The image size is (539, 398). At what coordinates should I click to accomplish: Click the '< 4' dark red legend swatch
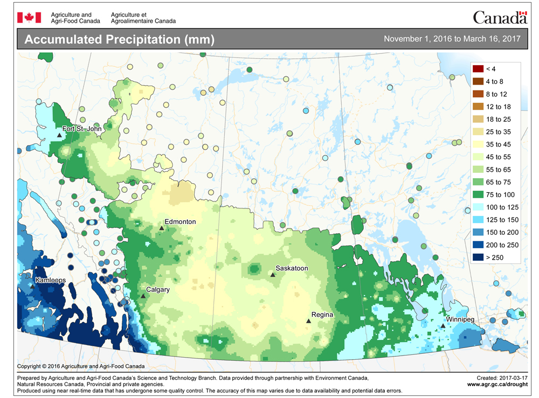(x=477, y=69)
